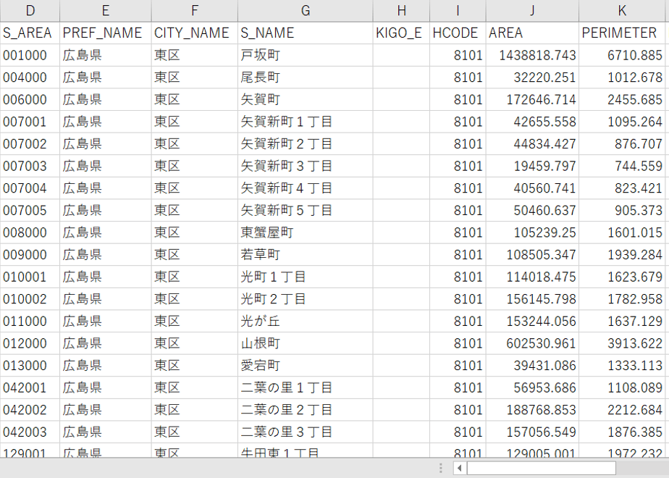Click PERIMETER value 1939.284
Screen dimensions: 669x478
pos(622,255)
